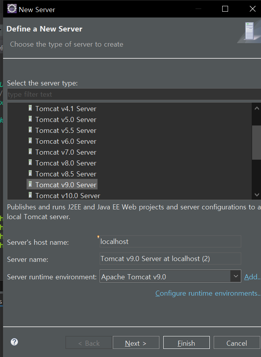
Task: Click the Tomcat v7.0 Server icon
Action: point(30,152)
